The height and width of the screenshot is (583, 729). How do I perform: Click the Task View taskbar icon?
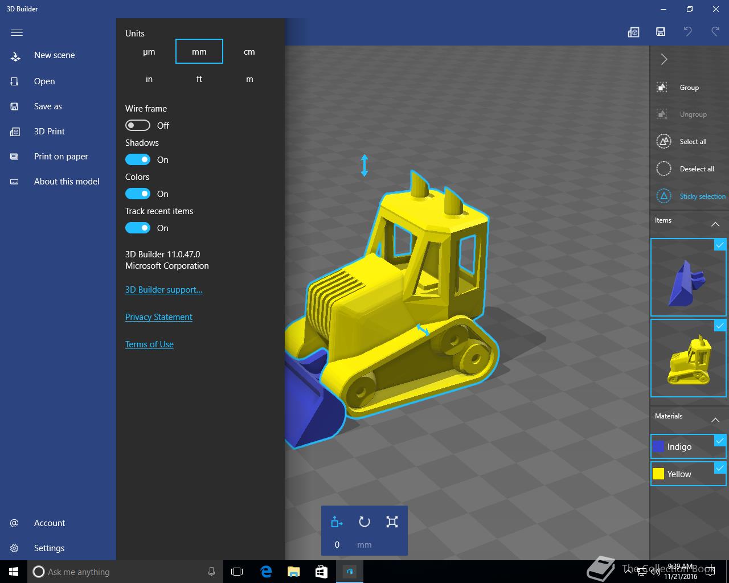(237, 572)
